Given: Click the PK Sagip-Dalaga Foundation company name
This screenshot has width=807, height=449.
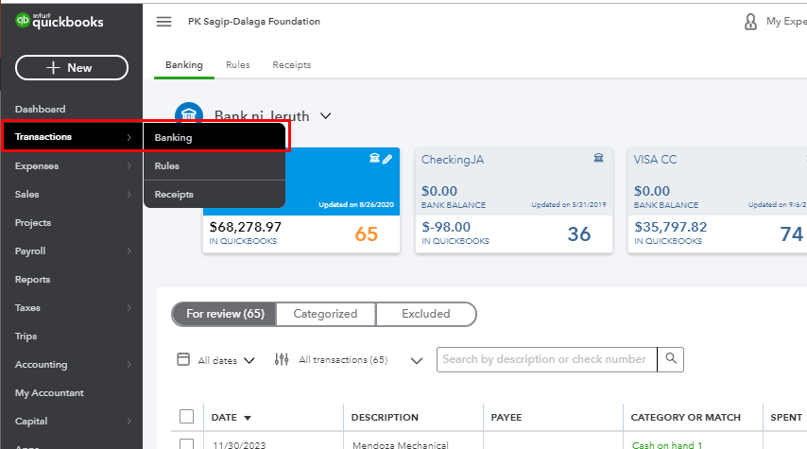Looking at the screenshot, I should 254,21.
